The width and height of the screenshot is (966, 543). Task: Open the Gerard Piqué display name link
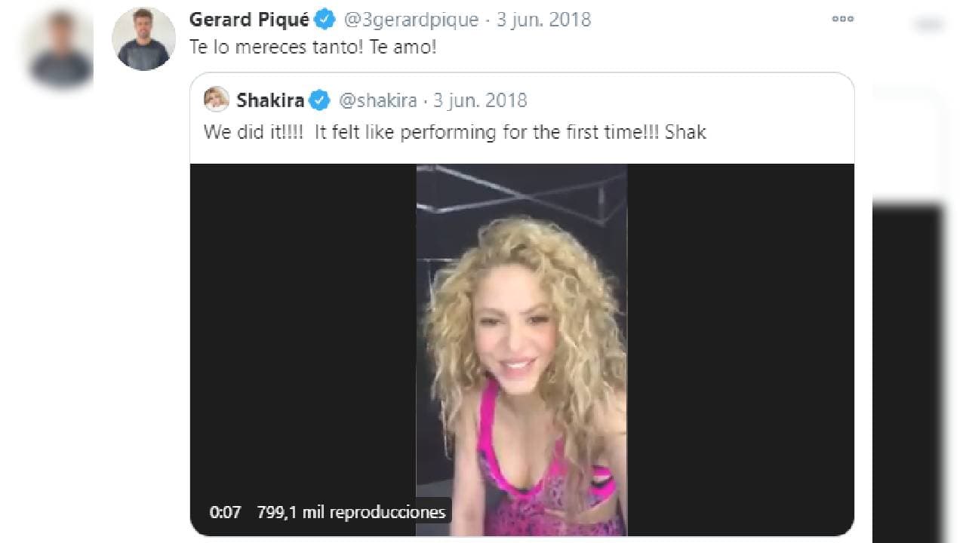tap(249, 20)
